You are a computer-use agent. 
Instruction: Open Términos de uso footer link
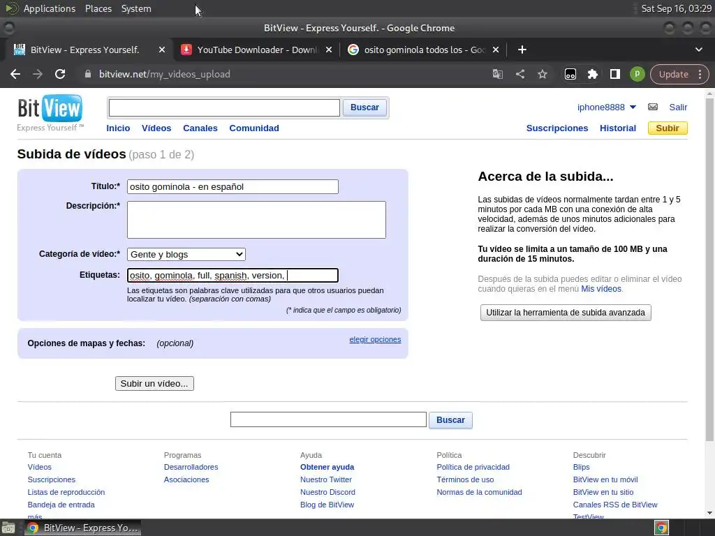coord(465,479)
